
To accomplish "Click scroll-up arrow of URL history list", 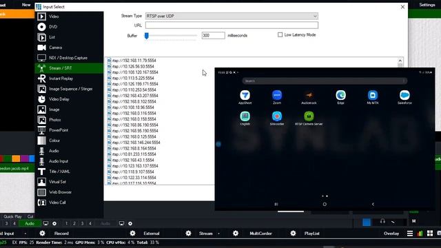I will 400,61.
